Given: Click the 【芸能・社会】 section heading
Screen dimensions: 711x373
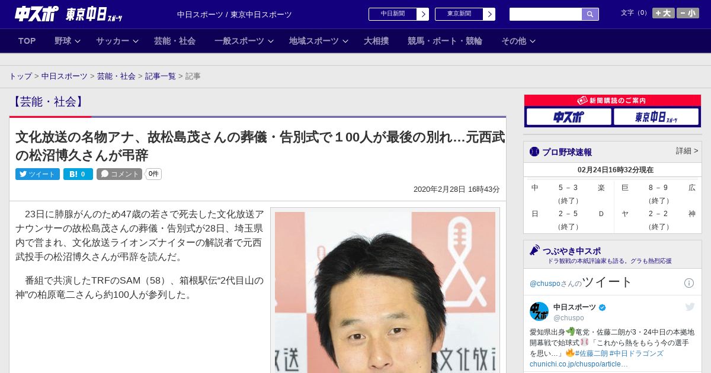Looking at the screenshot, I should 48,101.
